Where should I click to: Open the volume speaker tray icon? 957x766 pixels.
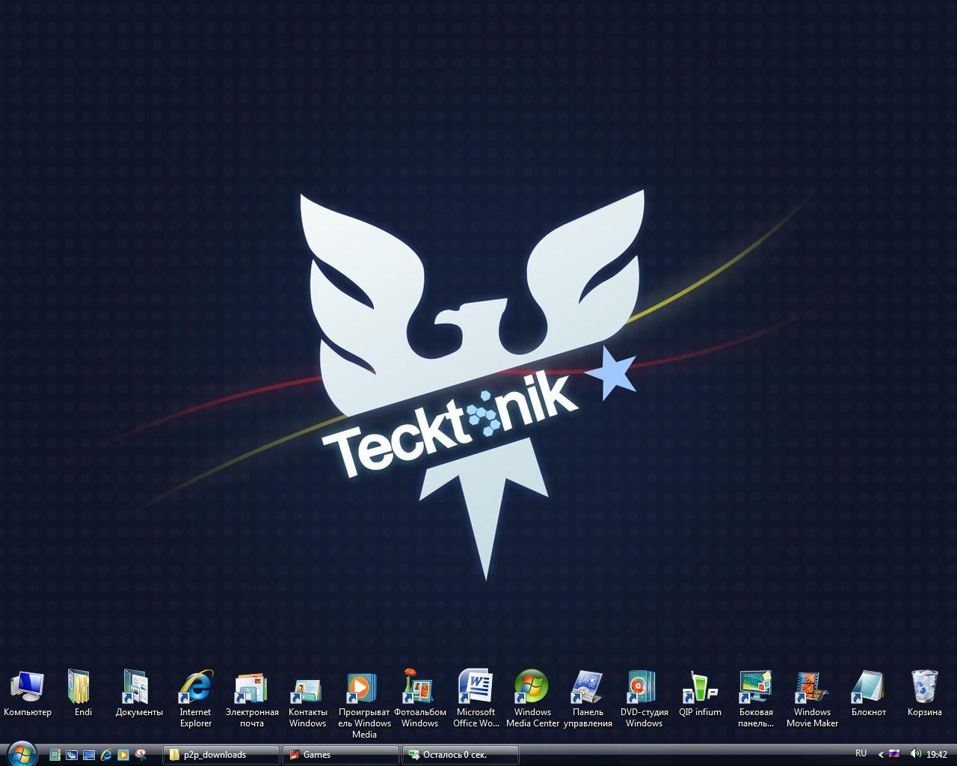pyautogui.click(x=914, y=755)
